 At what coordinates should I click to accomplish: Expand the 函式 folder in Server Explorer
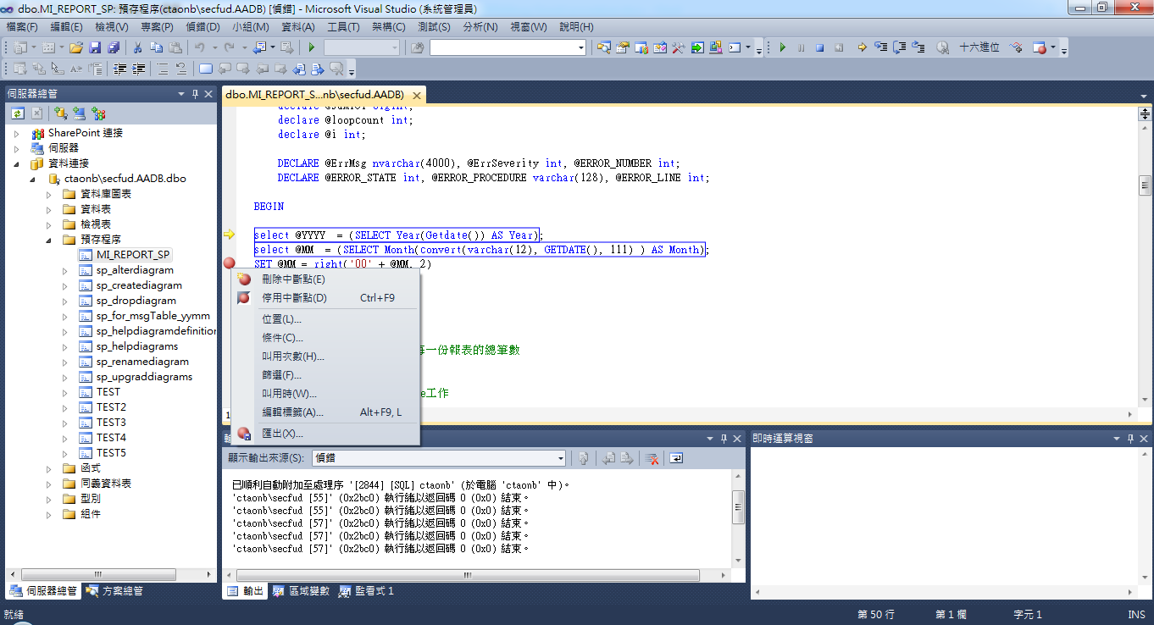(50, 467)
